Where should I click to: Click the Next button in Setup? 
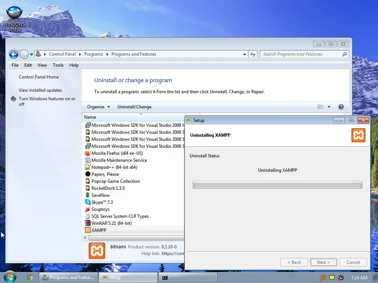point(323,262)
